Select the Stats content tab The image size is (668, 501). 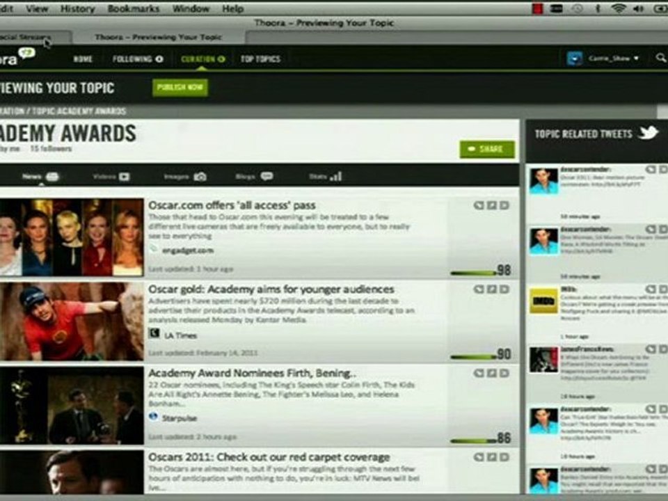(x=326, y=176)
